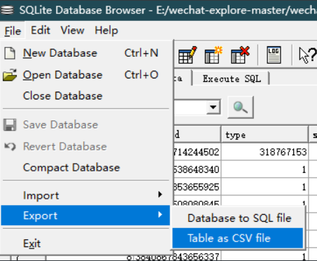
Task: Open the SQL log window icon
Action: [x=274, y=55]
